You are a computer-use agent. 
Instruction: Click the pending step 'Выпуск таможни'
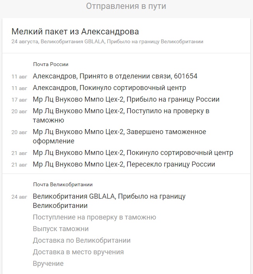61,229
